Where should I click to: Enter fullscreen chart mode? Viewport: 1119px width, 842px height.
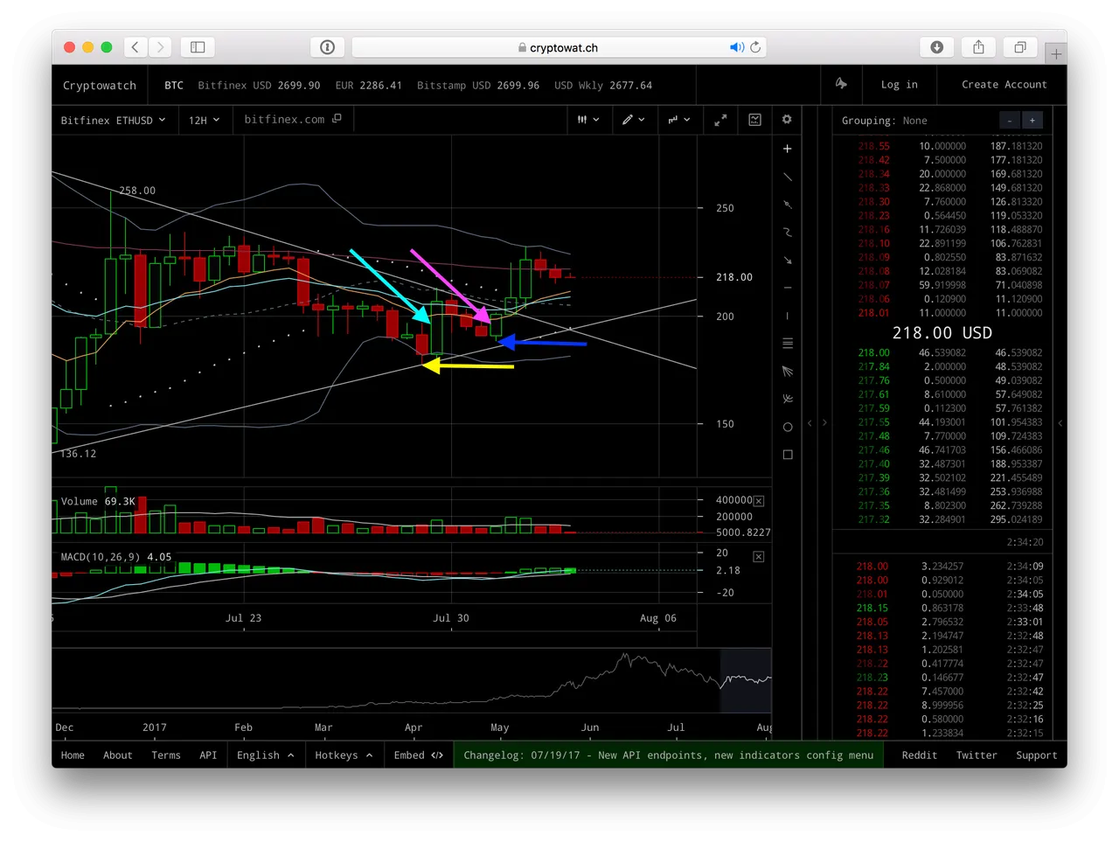click(x=720, y=120)
